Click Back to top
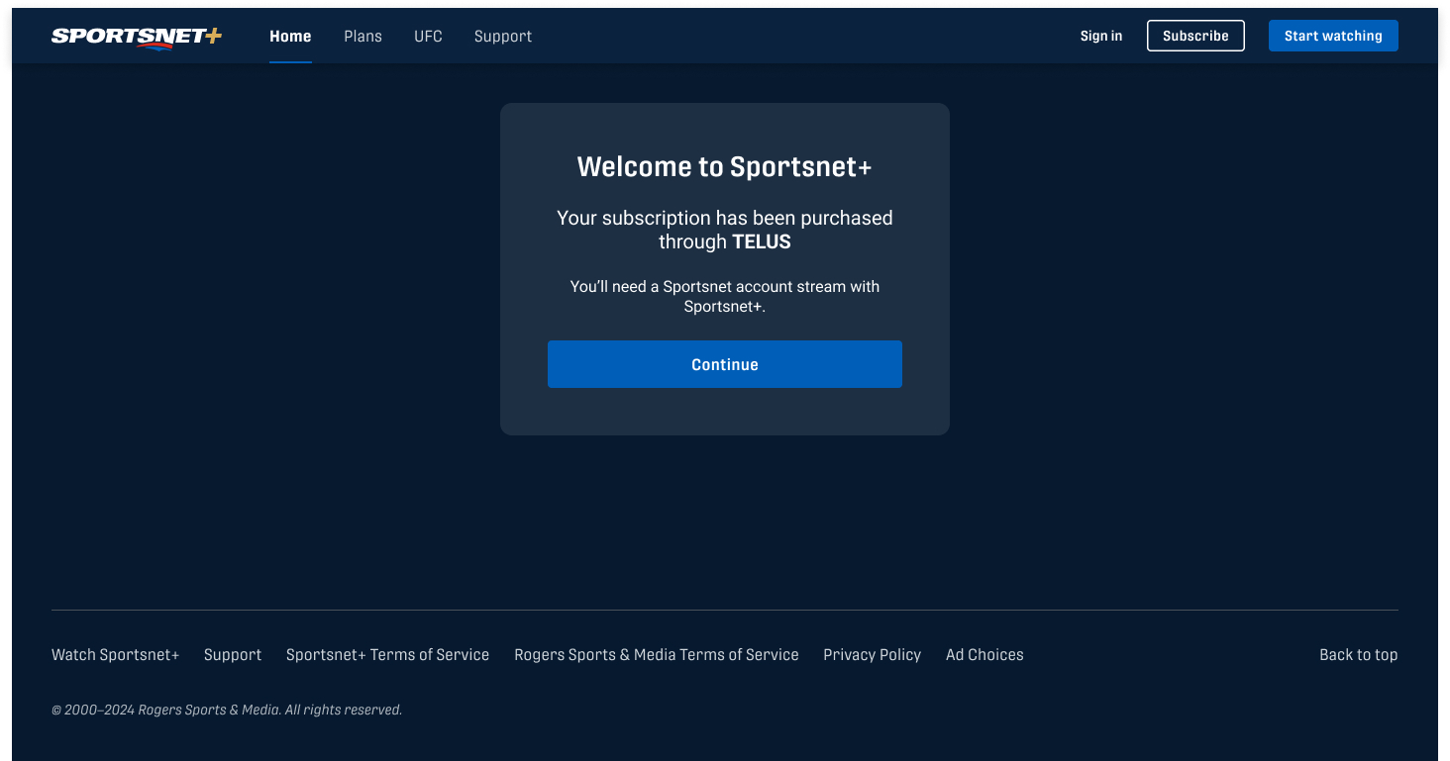Viewport: 1450px width, 761px height. click(1358, 655)
